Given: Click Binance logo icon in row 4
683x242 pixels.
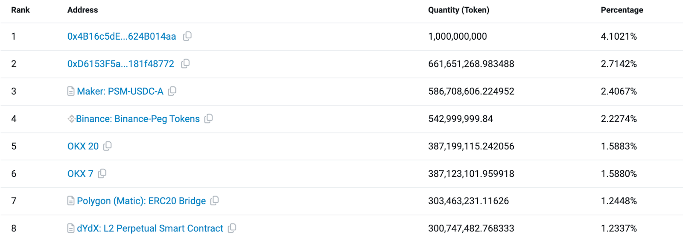Looking at the screenshot, I should click(x=71, y=119).
